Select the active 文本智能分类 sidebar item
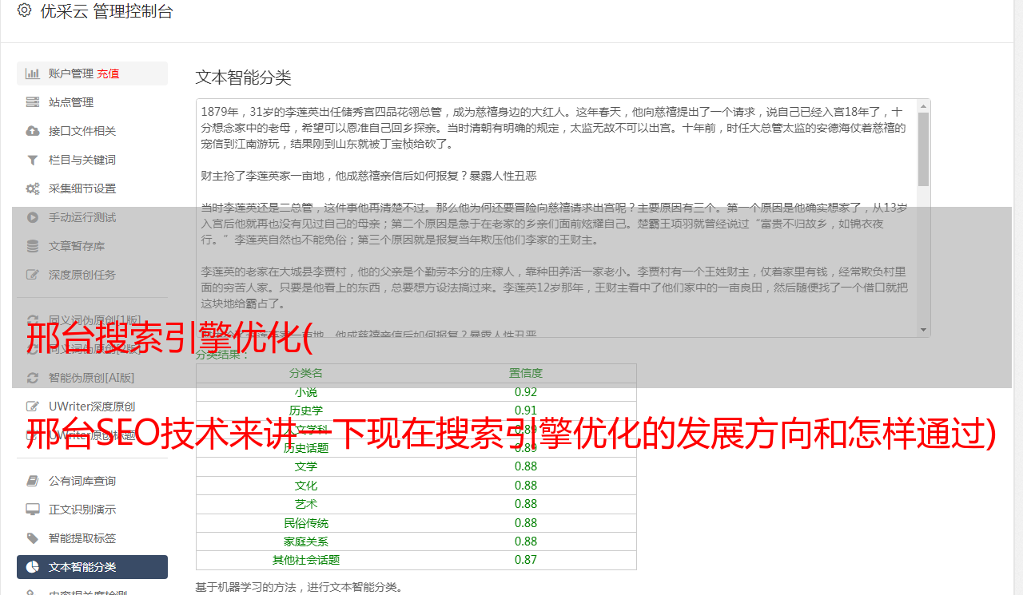Screen dimensions: 1023x595 92,567
